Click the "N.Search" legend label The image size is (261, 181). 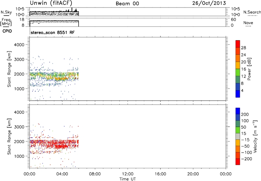[252, 12]
